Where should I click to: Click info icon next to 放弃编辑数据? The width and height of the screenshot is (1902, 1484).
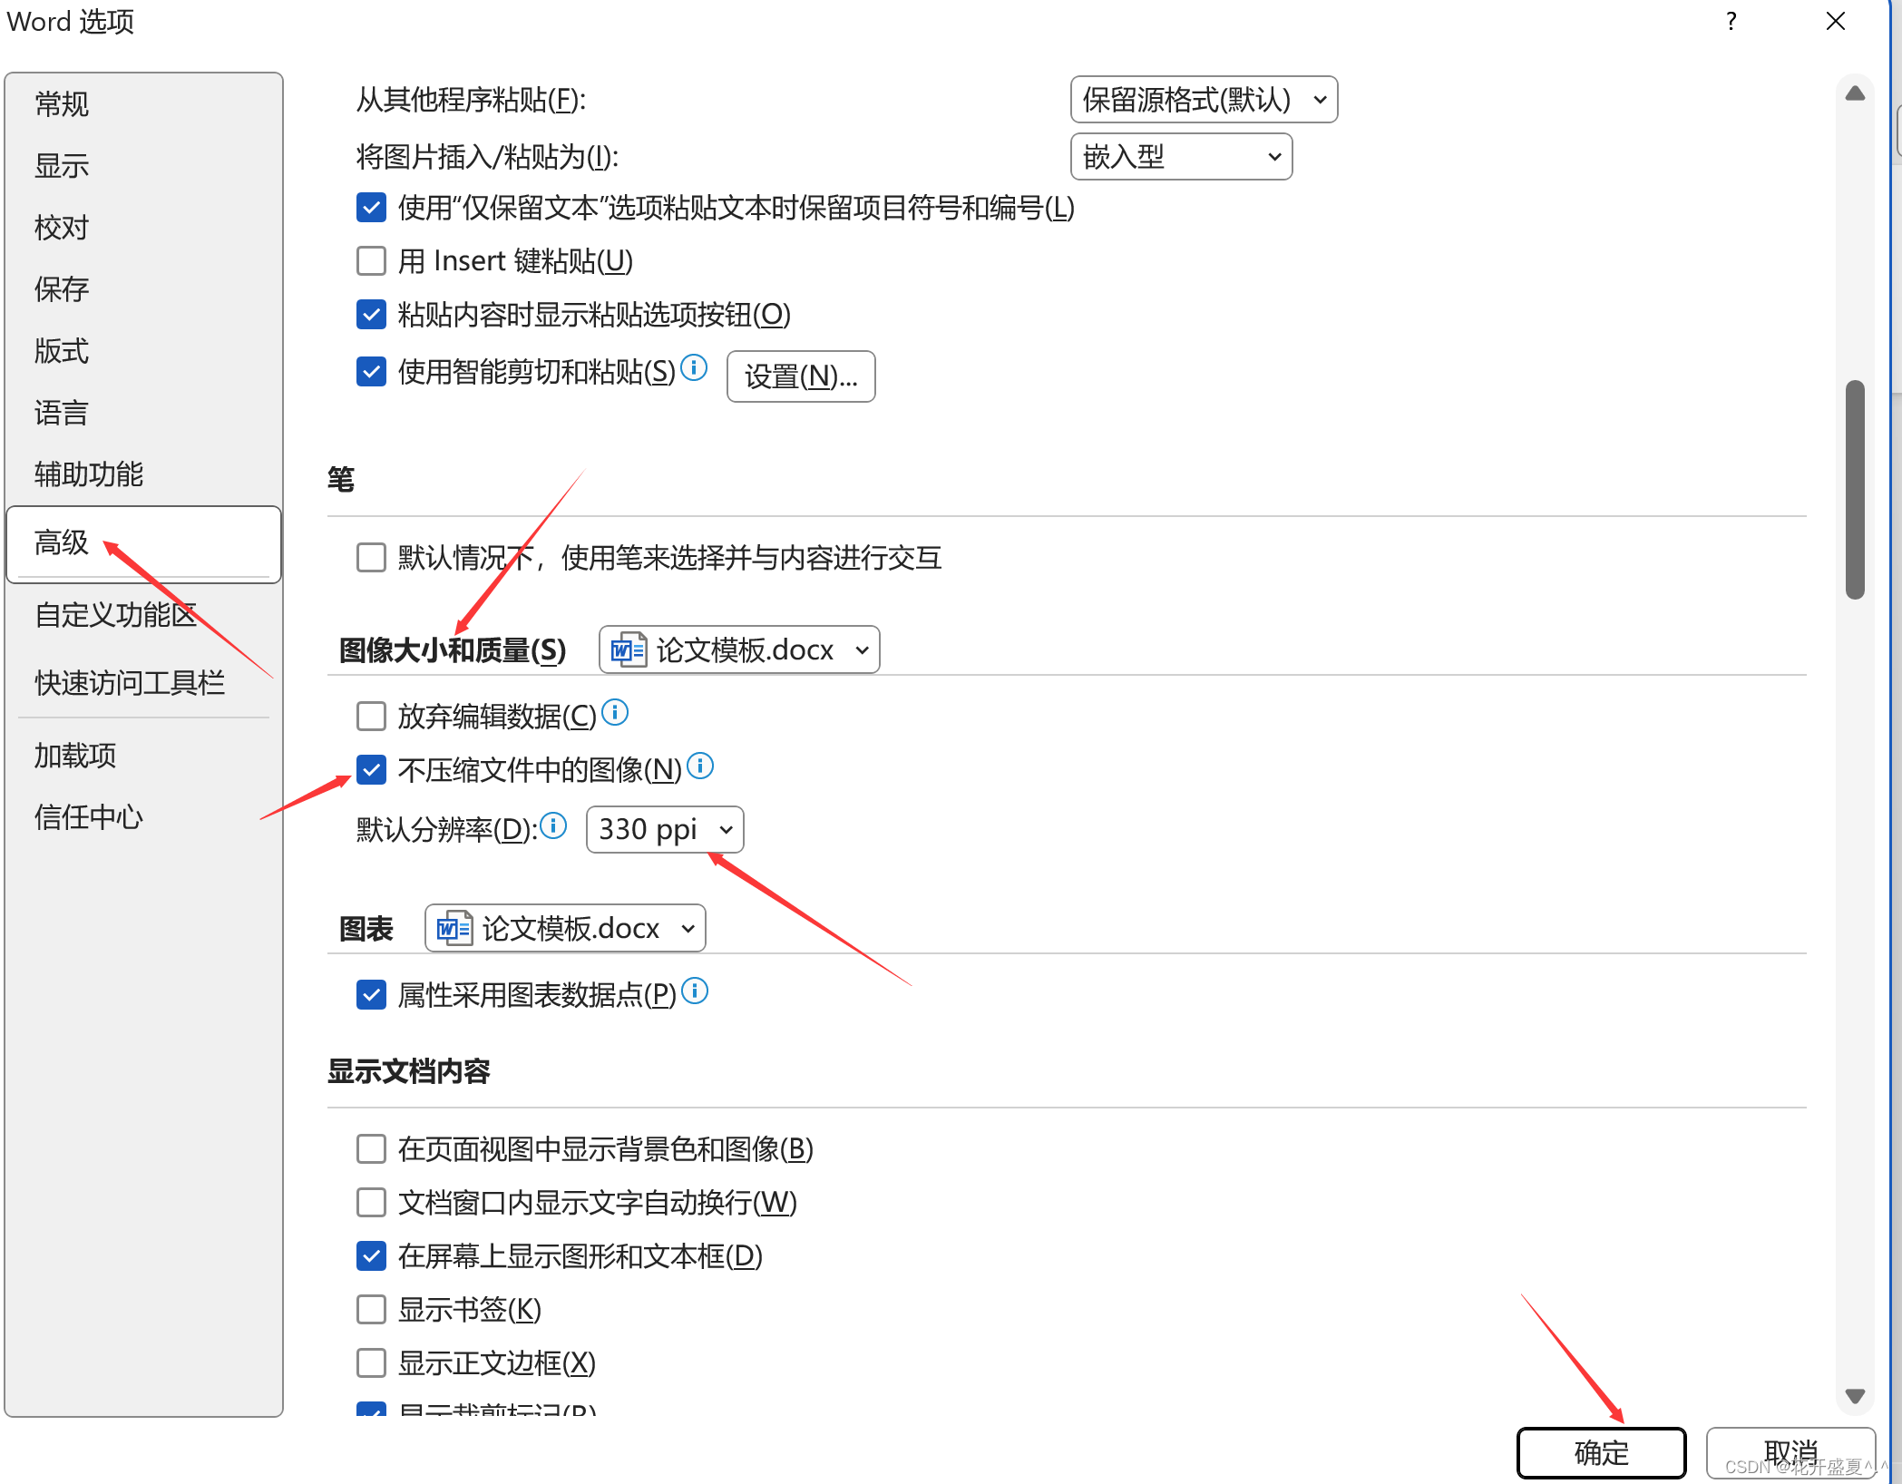[615, 713]
